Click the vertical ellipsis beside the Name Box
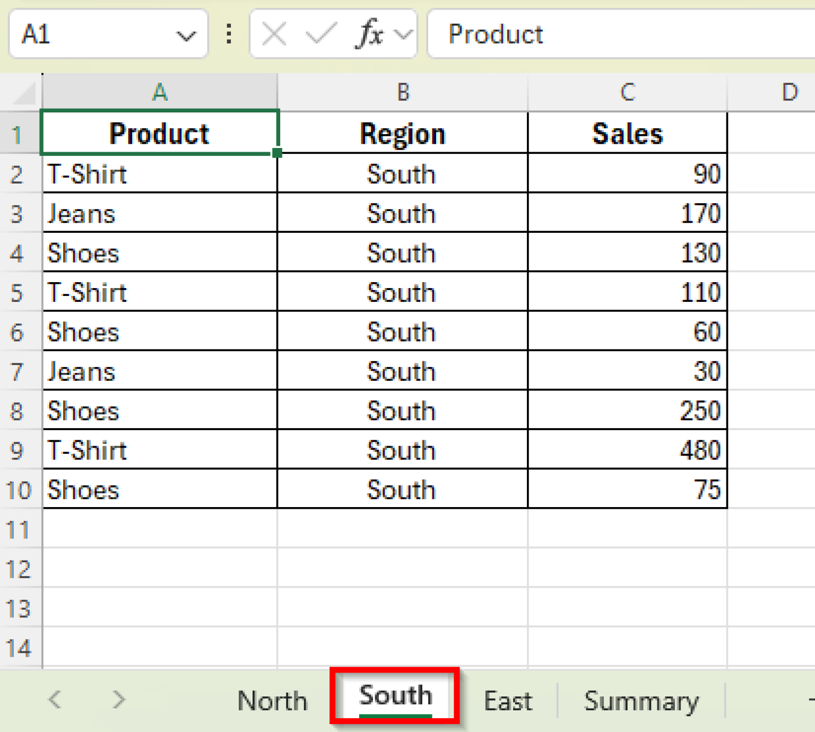The height and width of the screenshot is (732, 815). click(228, 34)
